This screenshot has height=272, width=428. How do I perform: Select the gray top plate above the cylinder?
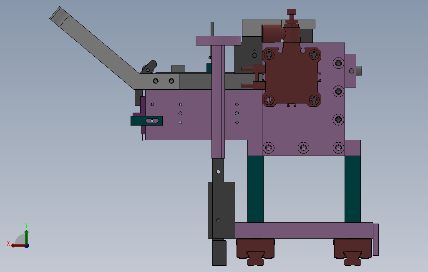point(279,24)
